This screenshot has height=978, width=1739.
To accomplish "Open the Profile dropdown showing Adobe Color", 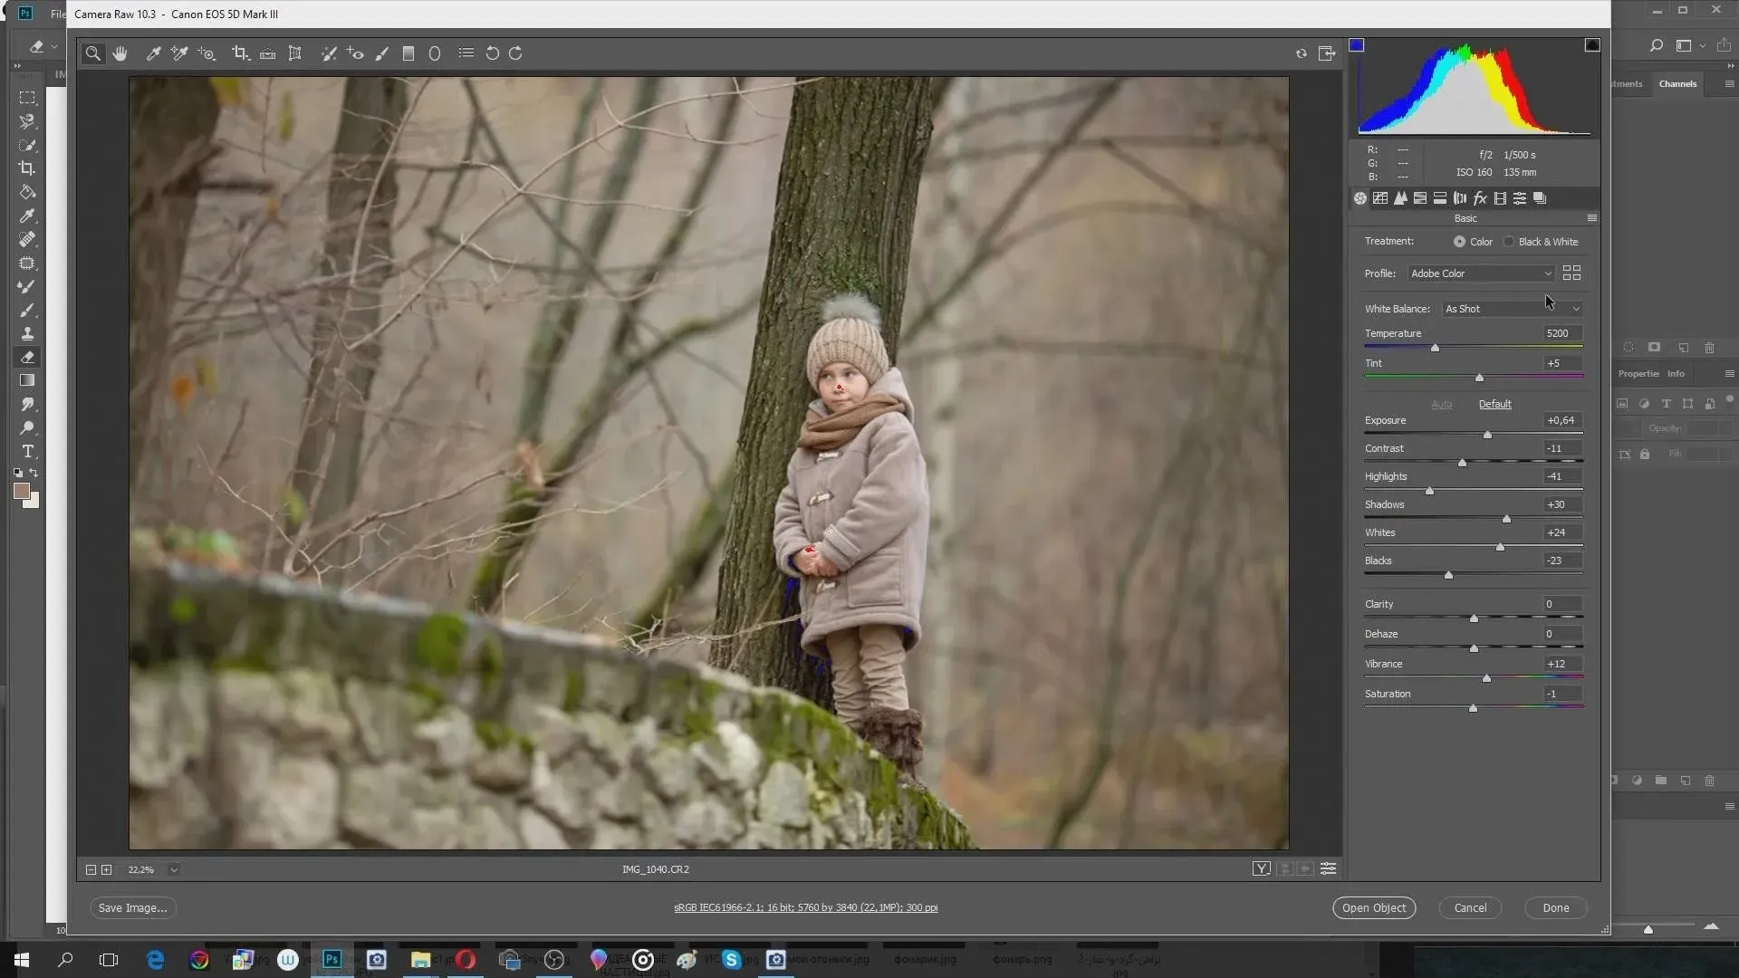I will (1481, 273).
